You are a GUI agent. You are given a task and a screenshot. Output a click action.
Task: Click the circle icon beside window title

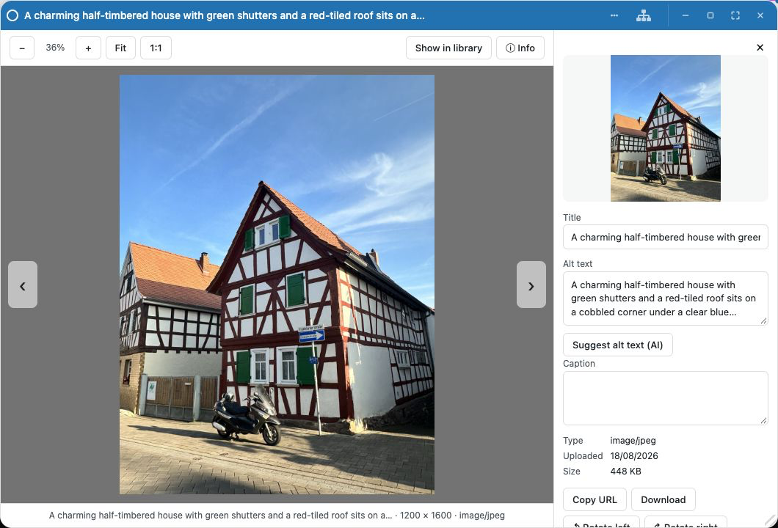[x=12, y=15]
